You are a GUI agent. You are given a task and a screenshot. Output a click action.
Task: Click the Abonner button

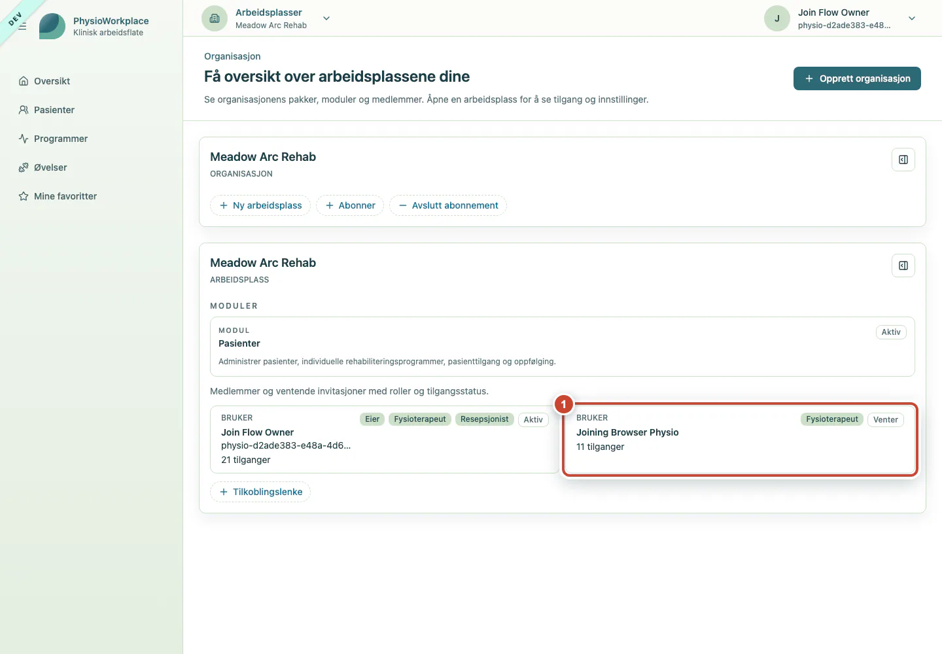(350, 205)
